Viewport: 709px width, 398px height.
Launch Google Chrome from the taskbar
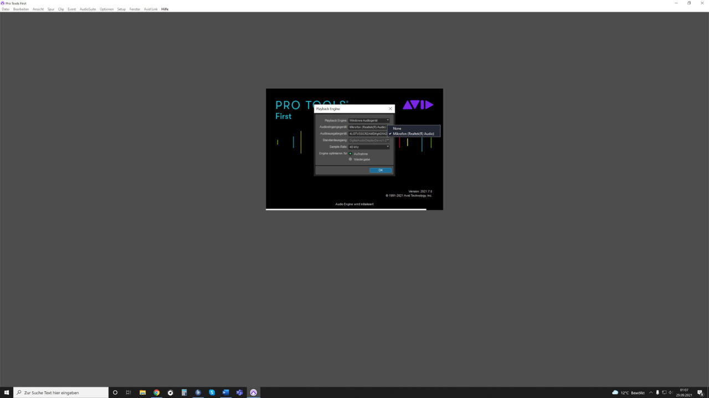(x=156, y=392)
